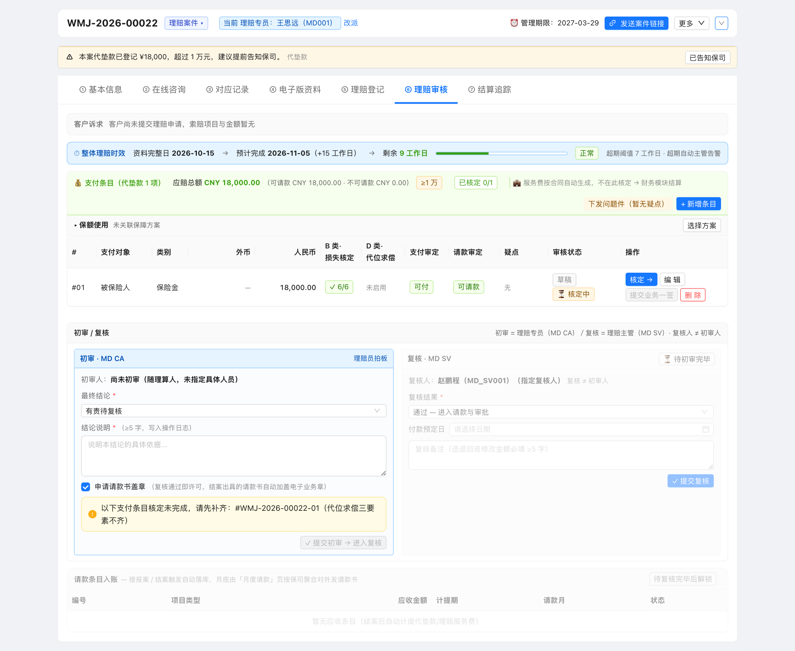The height and width of the screenshot is (651, 795).
Task: Select the 对应记录 tab
Action: coord(227,90)
